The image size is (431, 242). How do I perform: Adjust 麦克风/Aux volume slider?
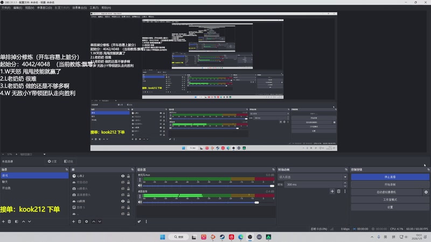coord(272,186)
